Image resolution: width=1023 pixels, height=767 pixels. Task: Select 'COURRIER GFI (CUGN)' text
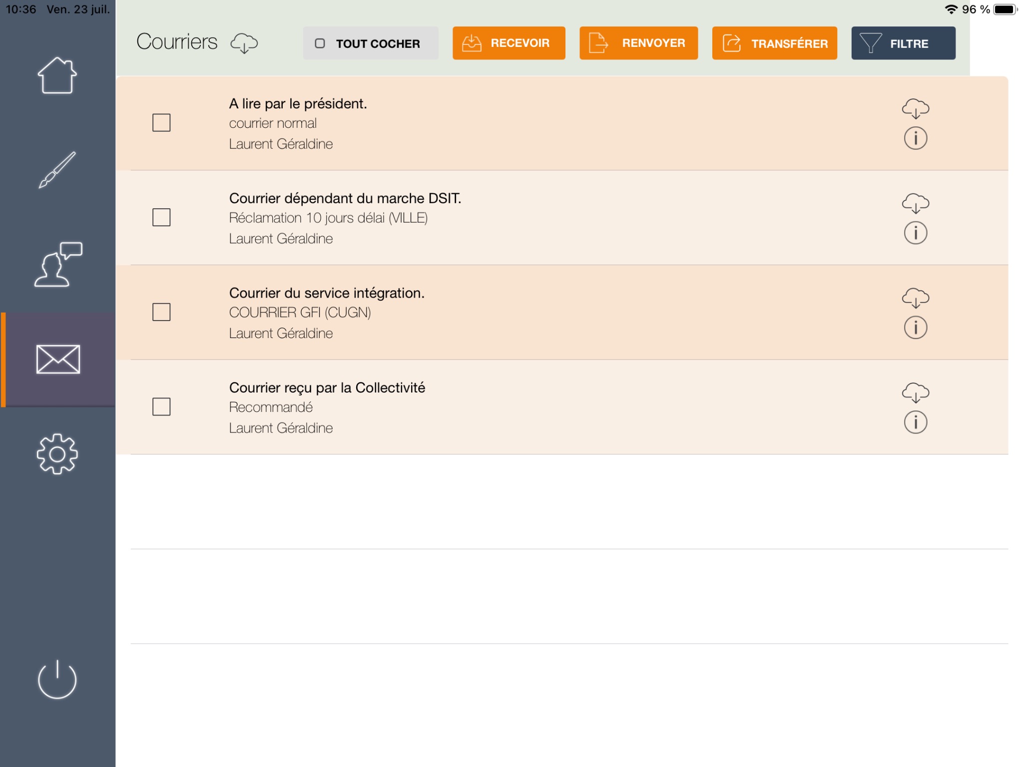tap(300, 313)
